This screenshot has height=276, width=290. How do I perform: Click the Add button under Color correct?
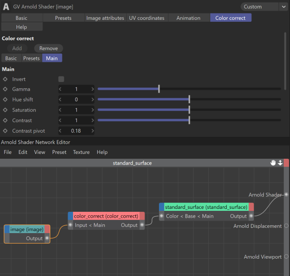point(17,48)
